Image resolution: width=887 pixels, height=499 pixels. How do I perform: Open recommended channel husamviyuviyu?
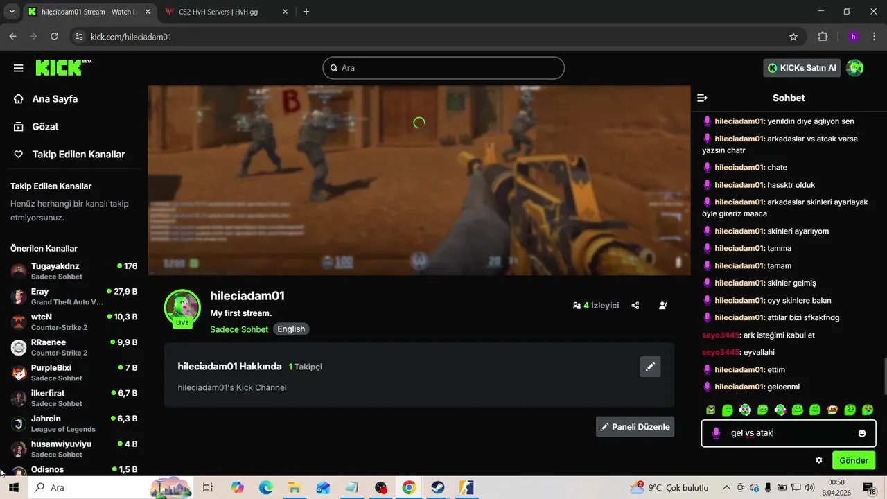(74, 449)
